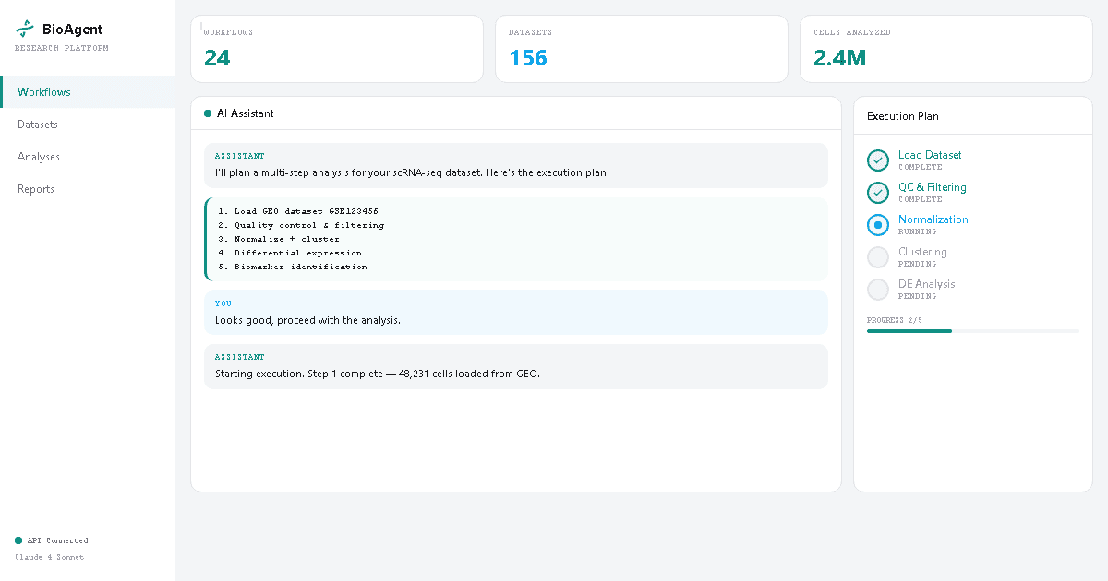
Task: Click the Progress 2/5 progress bar
Action: coord(972,330)
